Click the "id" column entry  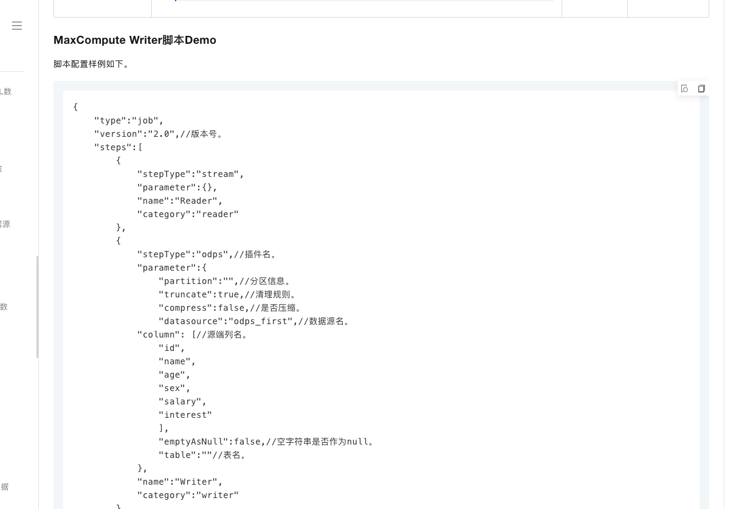tap(172, 348)
